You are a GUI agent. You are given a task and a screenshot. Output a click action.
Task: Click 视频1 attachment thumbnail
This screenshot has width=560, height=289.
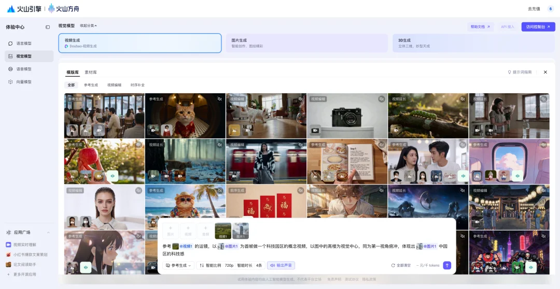tap(223, 231)
